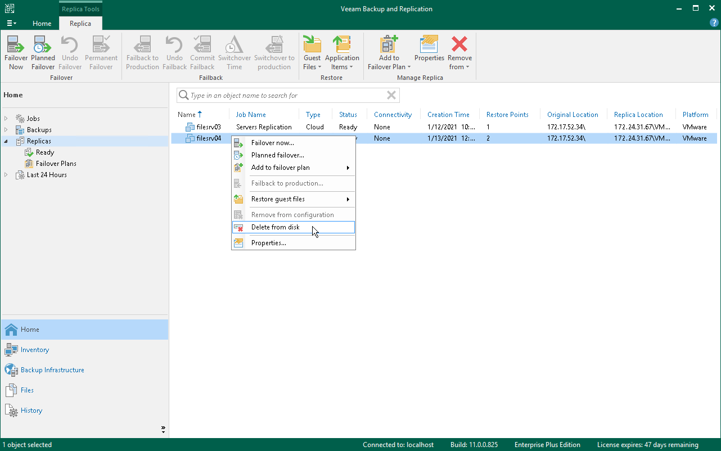Sort by the Connectivity column header

coord(393,115)
